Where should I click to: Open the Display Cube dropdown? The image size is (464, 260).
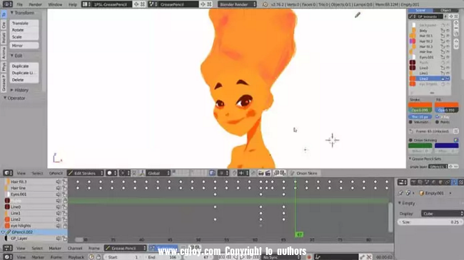coord(442,214)
